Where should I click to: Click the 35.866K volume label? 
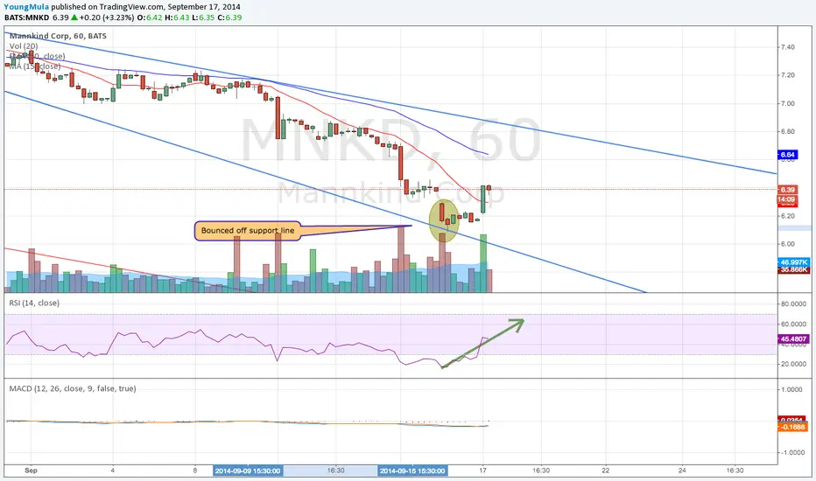[793, 270]
